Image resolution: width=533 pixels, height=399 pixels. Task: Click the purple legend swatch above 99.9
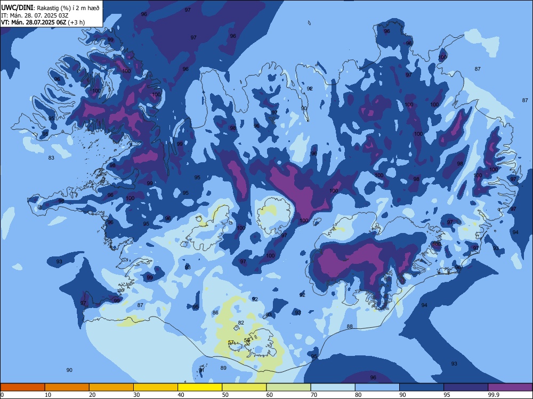pyautogui.click(x=510, y=387)
